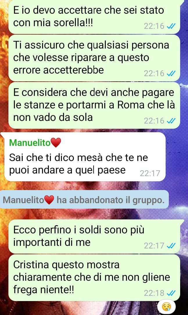The image size is (188, 315).
Task: Select the white 'Sai che ti dico' message
Action: point(85,157)
